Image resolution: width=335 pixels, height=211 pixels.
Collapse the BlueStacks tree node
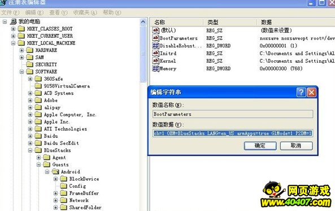pyautogui.click(x=30, y=150)
